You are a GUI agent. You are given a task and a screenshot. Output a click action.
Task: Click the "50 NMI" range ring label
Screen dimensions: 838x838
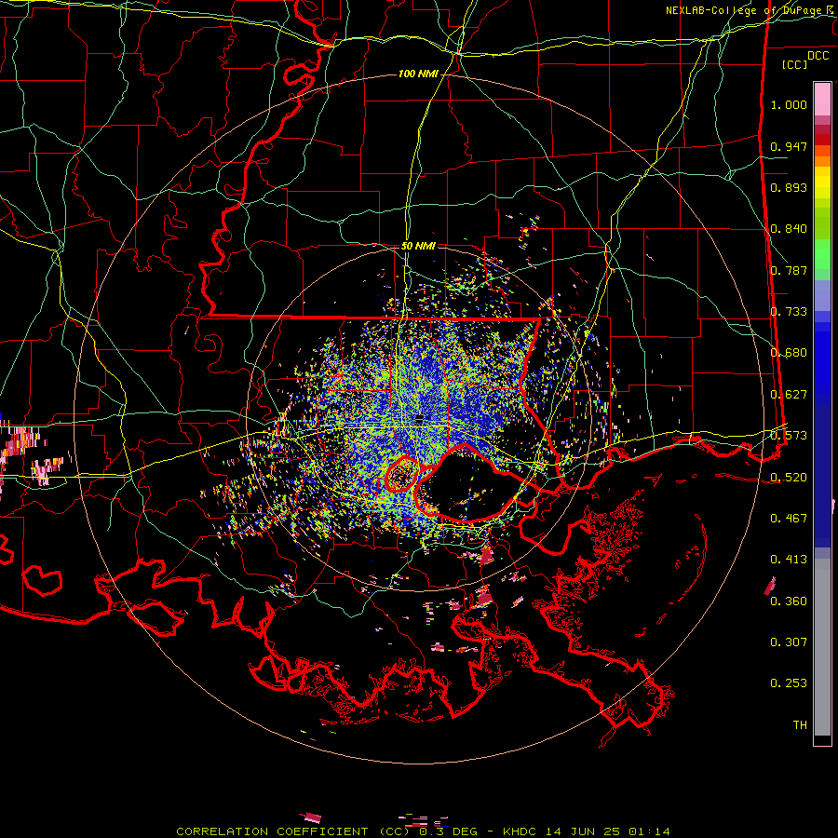pos(418,246)
